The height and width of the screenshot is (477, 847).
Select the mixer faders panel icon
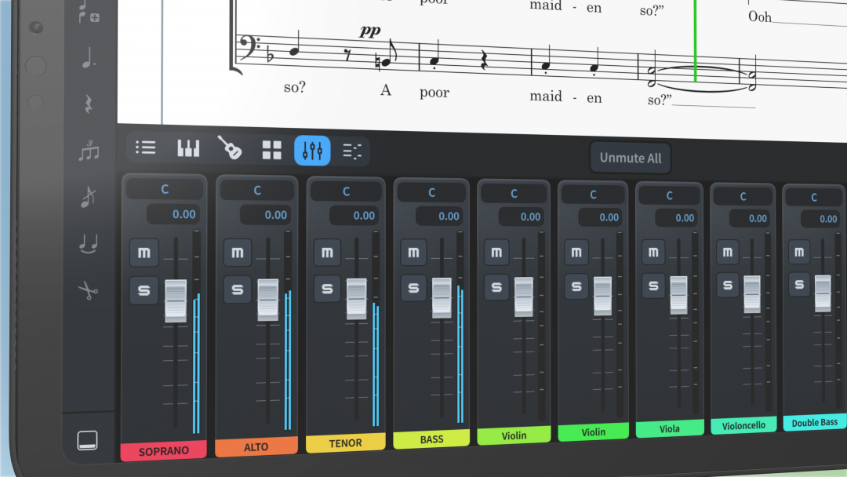[x=312, y=151]
